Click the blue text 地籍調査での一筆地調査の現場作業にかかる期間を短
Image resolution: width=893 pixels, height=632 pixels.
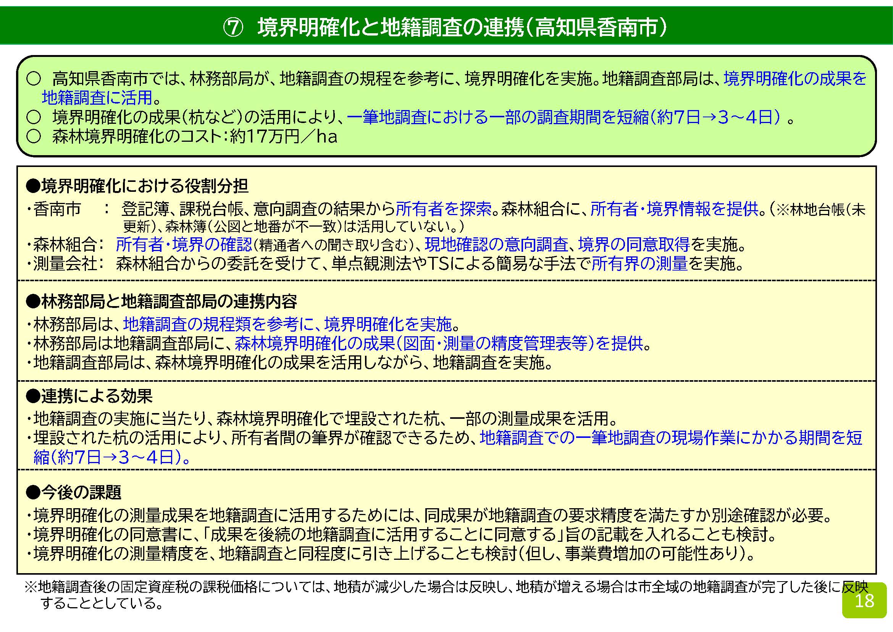coord(671,438)
